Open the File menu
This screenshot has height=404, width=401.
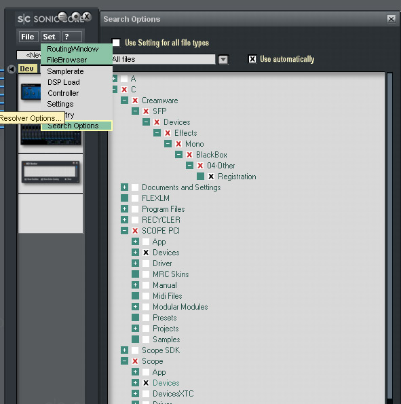[x=28, y=37]
